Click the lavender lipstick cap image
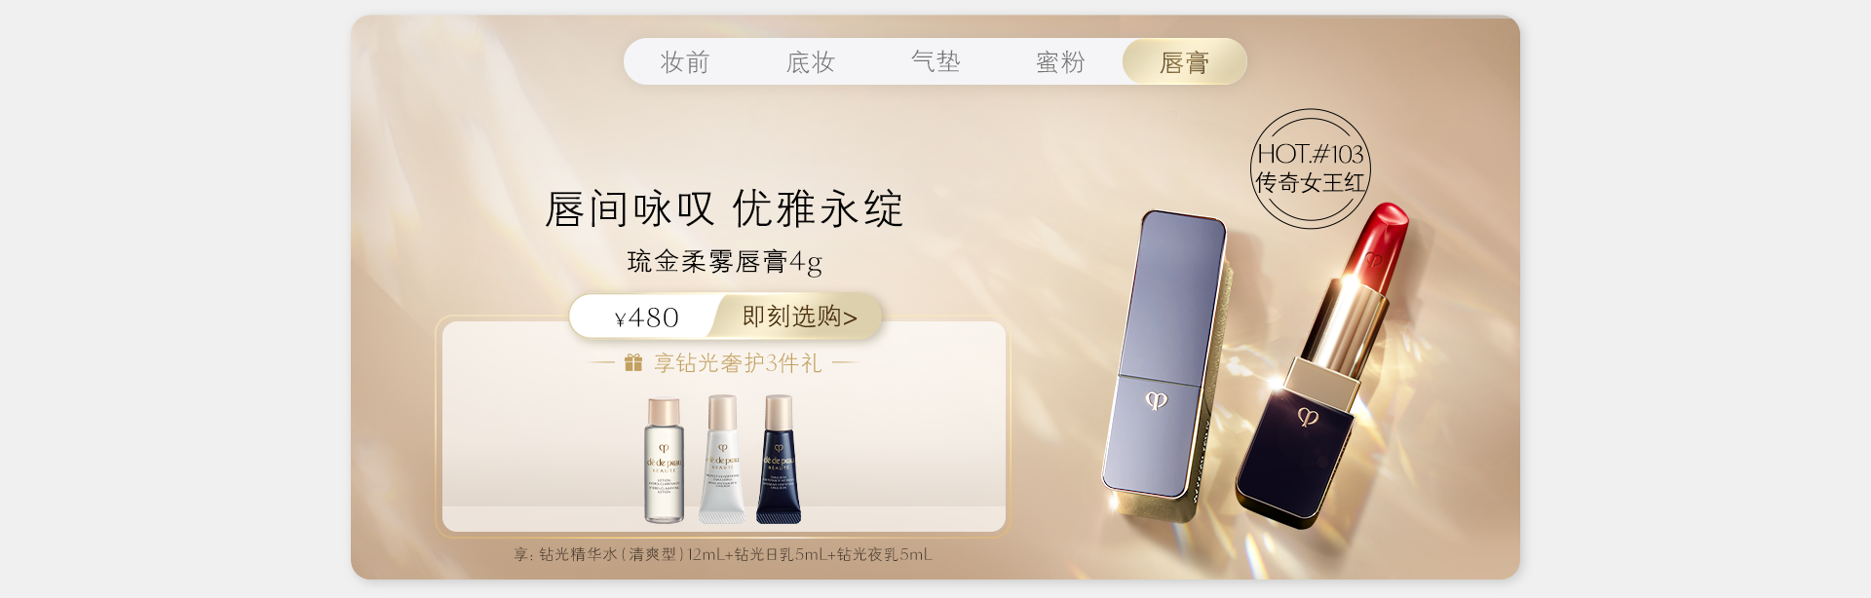Viewport: 1871px width, 598px height. click(1165, 353)
